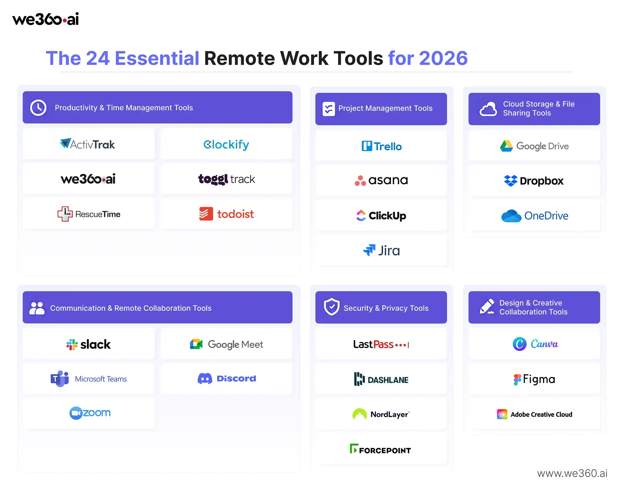
Task: Select the ActivTrak logo card
Action: 89,144
